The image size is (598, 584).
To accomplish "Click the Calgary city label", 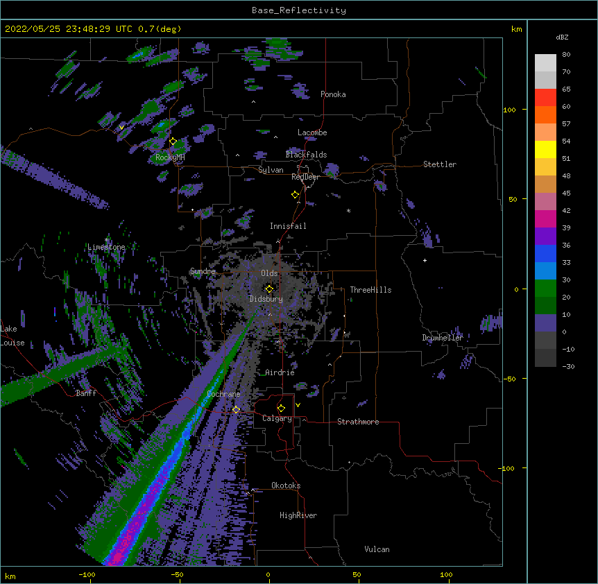I will coord(277,418).
